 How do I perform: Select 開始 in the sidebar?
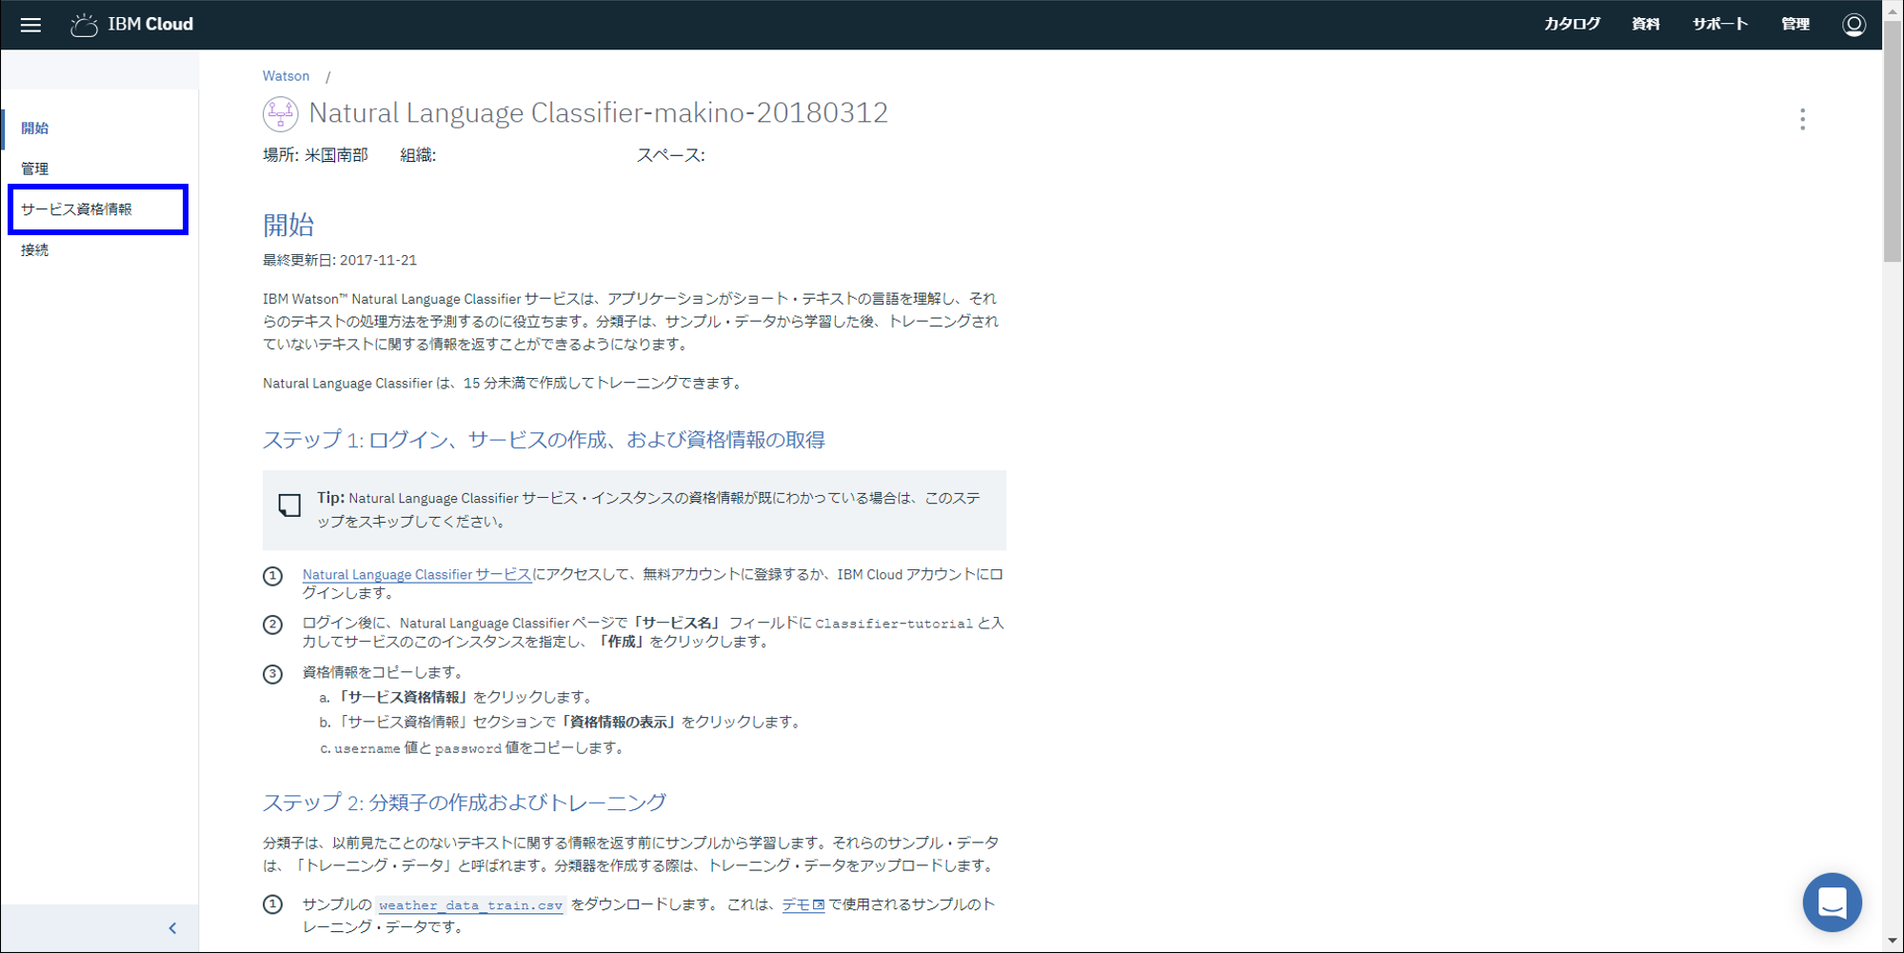34,128
